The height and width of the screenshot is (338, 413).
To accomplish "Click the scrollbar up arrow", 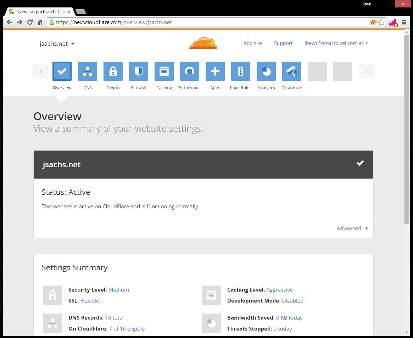I will pyautogui.click(x=407, y=31).
